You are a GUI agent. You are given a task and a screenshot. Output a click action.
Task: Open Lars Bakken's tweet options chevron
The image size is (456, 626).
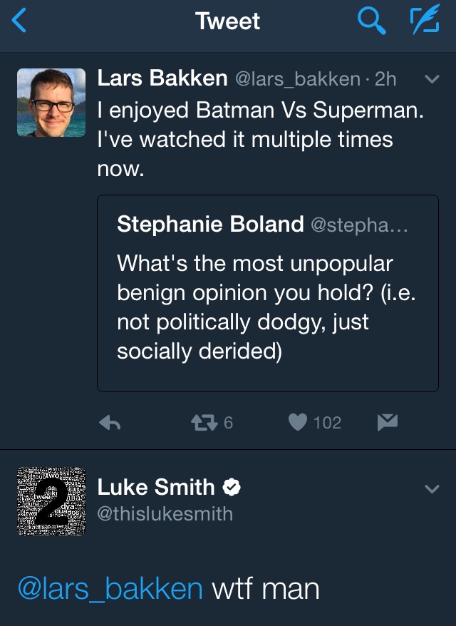point(432,78)
